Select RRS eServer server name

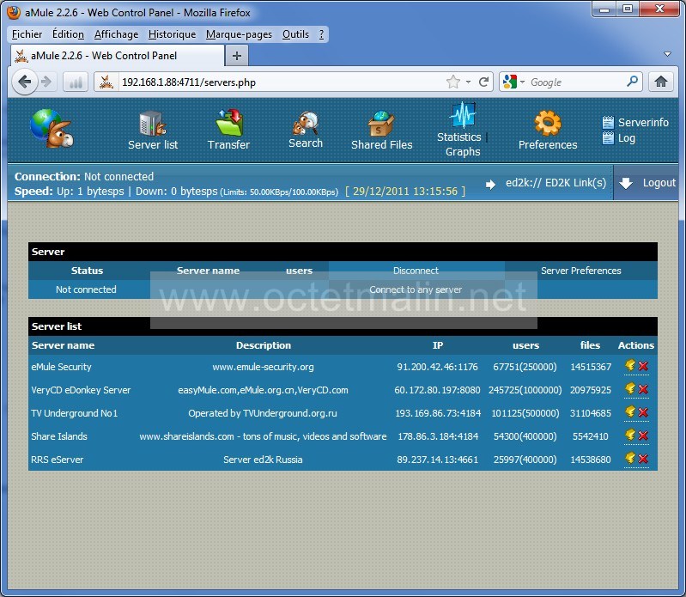pos(57,460)
